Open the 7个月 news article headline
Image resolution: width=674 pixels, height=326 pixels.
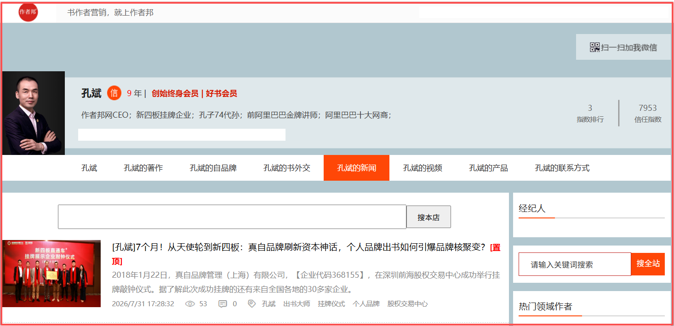pos(299,247)
